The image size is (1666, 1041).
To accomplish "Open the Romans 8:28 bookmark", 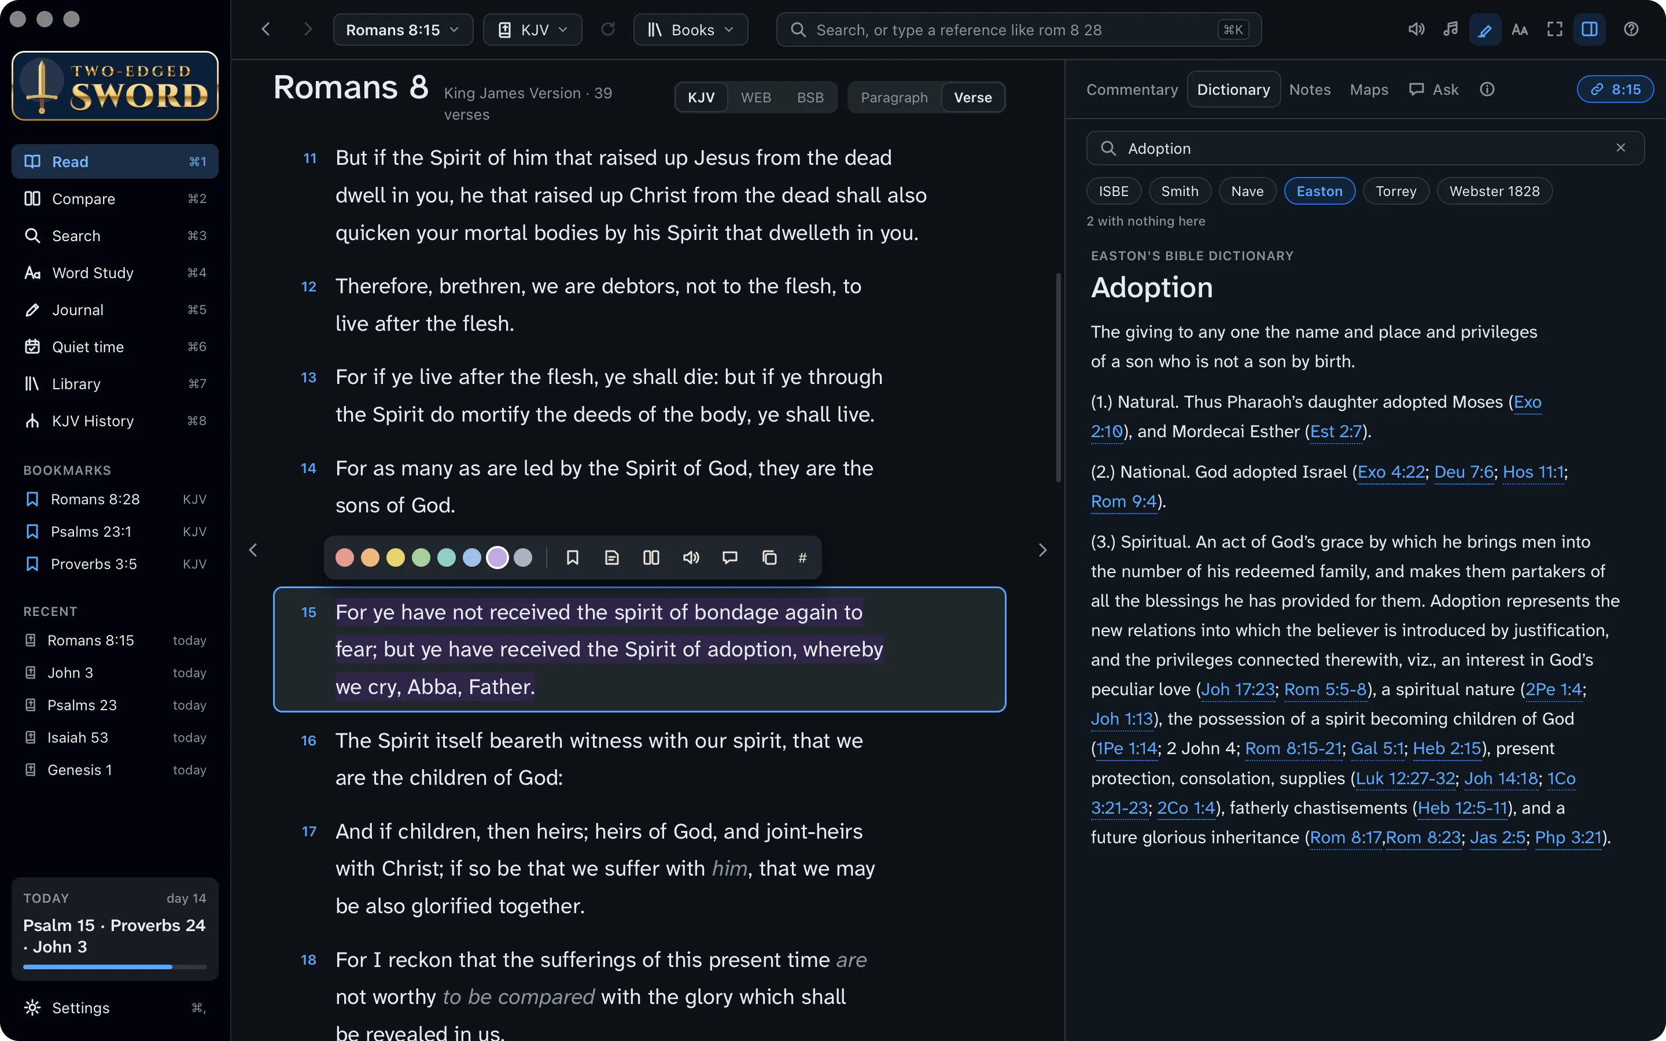I will tap(115, 499).
